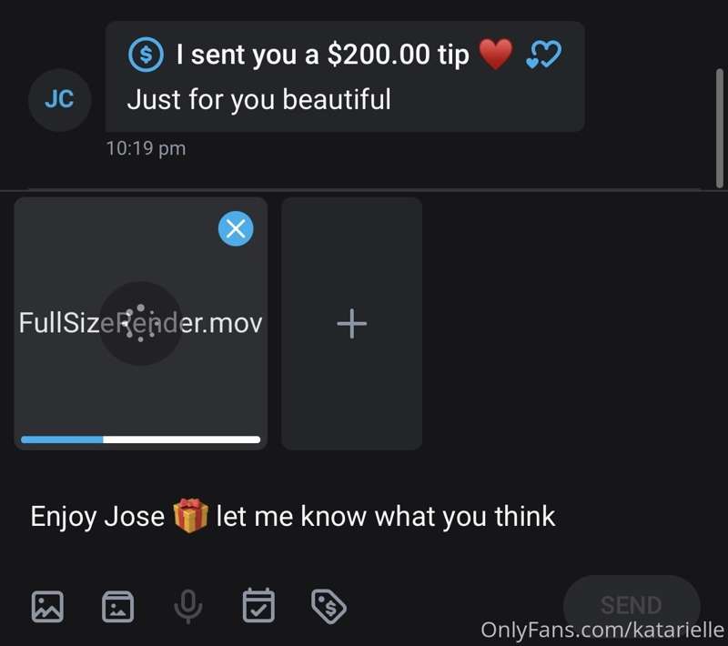Click the JC user avatar
This screenshot has width=728, height=646.
tap(59, 100)
